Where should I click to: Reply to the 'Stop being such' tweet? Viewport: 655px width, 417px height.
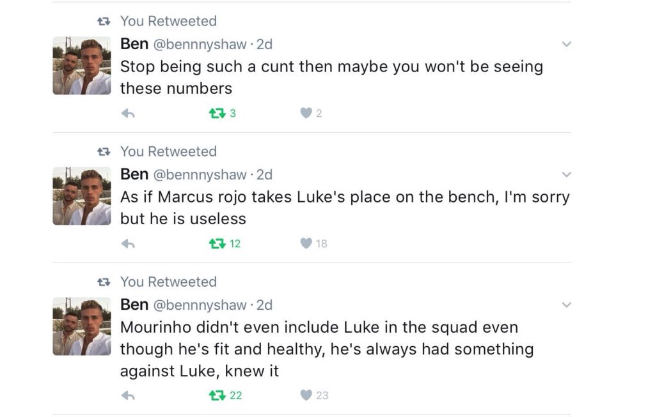[128, 114]
